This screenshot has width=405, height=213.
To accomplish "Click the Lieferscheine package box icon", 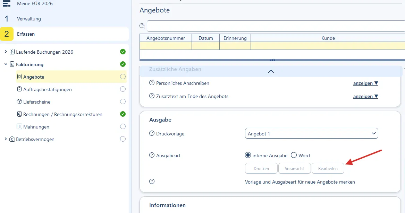I will (19, 101).
